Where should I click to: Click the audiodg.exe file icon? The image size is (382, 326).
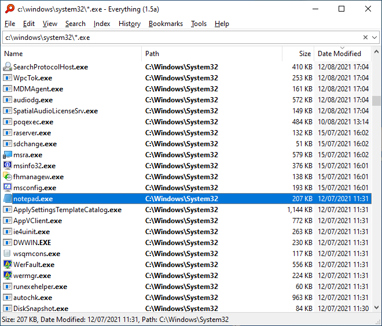click(8, 100)
